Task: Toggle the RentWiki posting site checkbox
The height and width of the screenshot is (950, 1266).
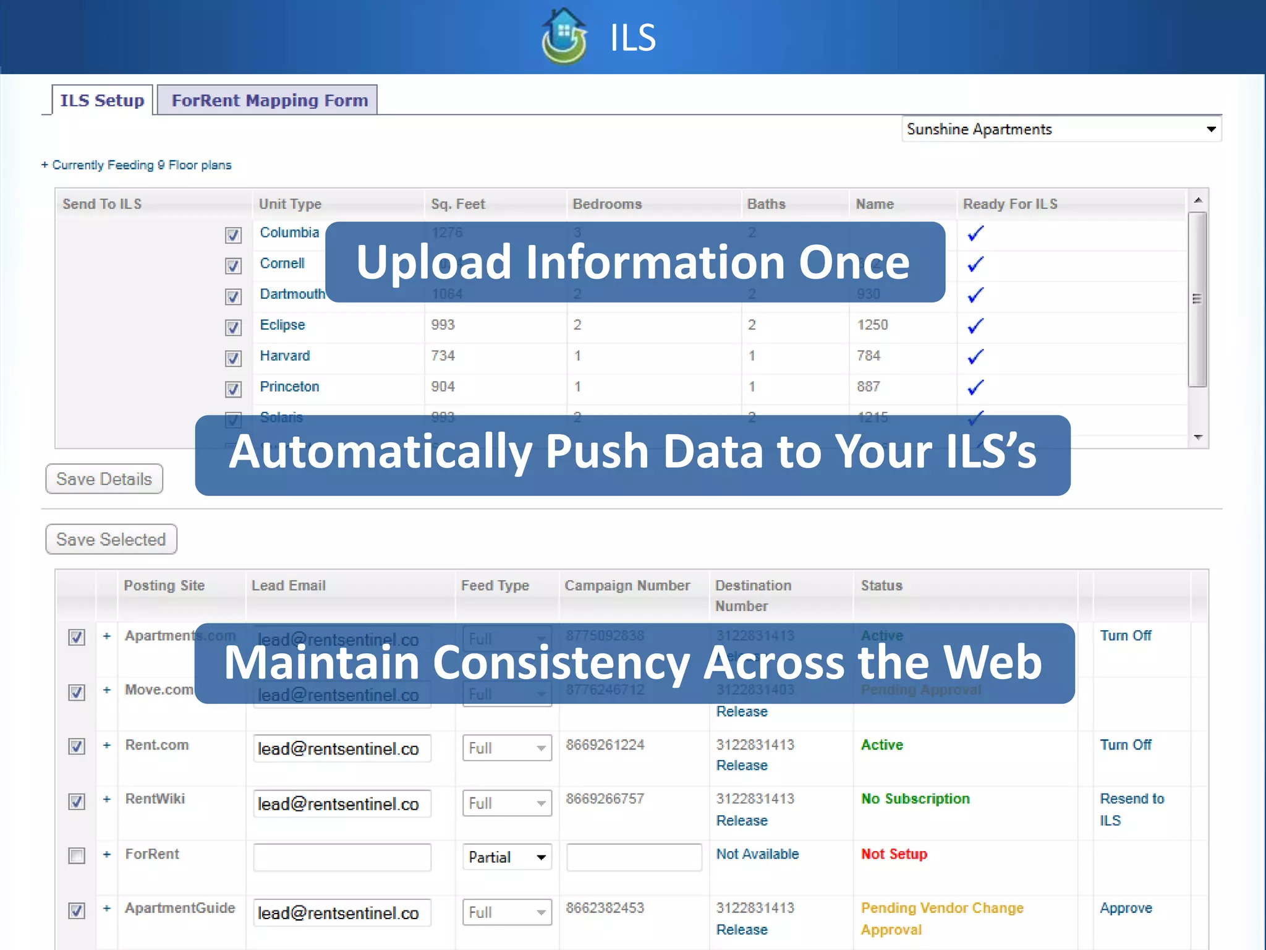Action: click(x=77, y=802)
